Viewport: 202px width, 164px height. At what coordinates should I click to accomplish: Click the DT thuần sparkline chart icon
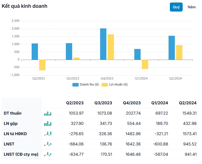pyautogui.click(x=48, y=114)
